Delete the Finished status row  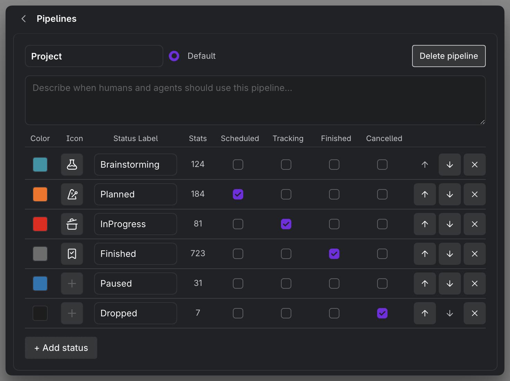coord(475,254)
